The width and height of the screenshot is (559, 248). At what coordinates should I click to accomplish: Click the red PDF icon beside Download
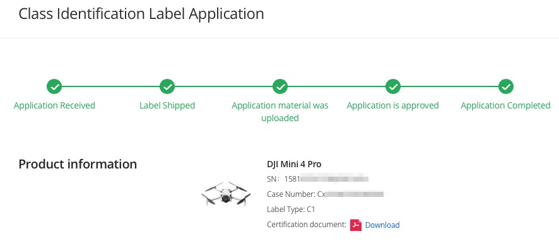click(356, 225)
